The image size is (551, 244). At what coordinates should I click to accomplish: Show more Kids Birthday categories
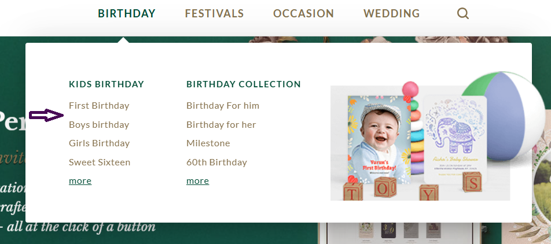80,181
